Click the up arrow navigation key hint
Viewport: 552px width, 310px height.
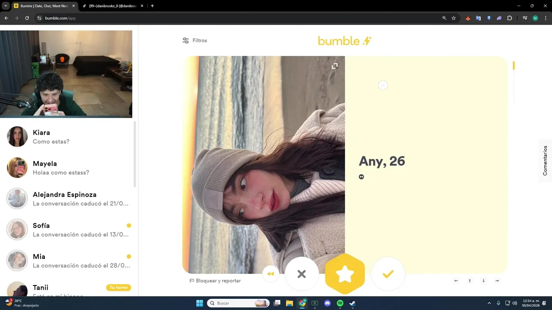tap(470, 281)
